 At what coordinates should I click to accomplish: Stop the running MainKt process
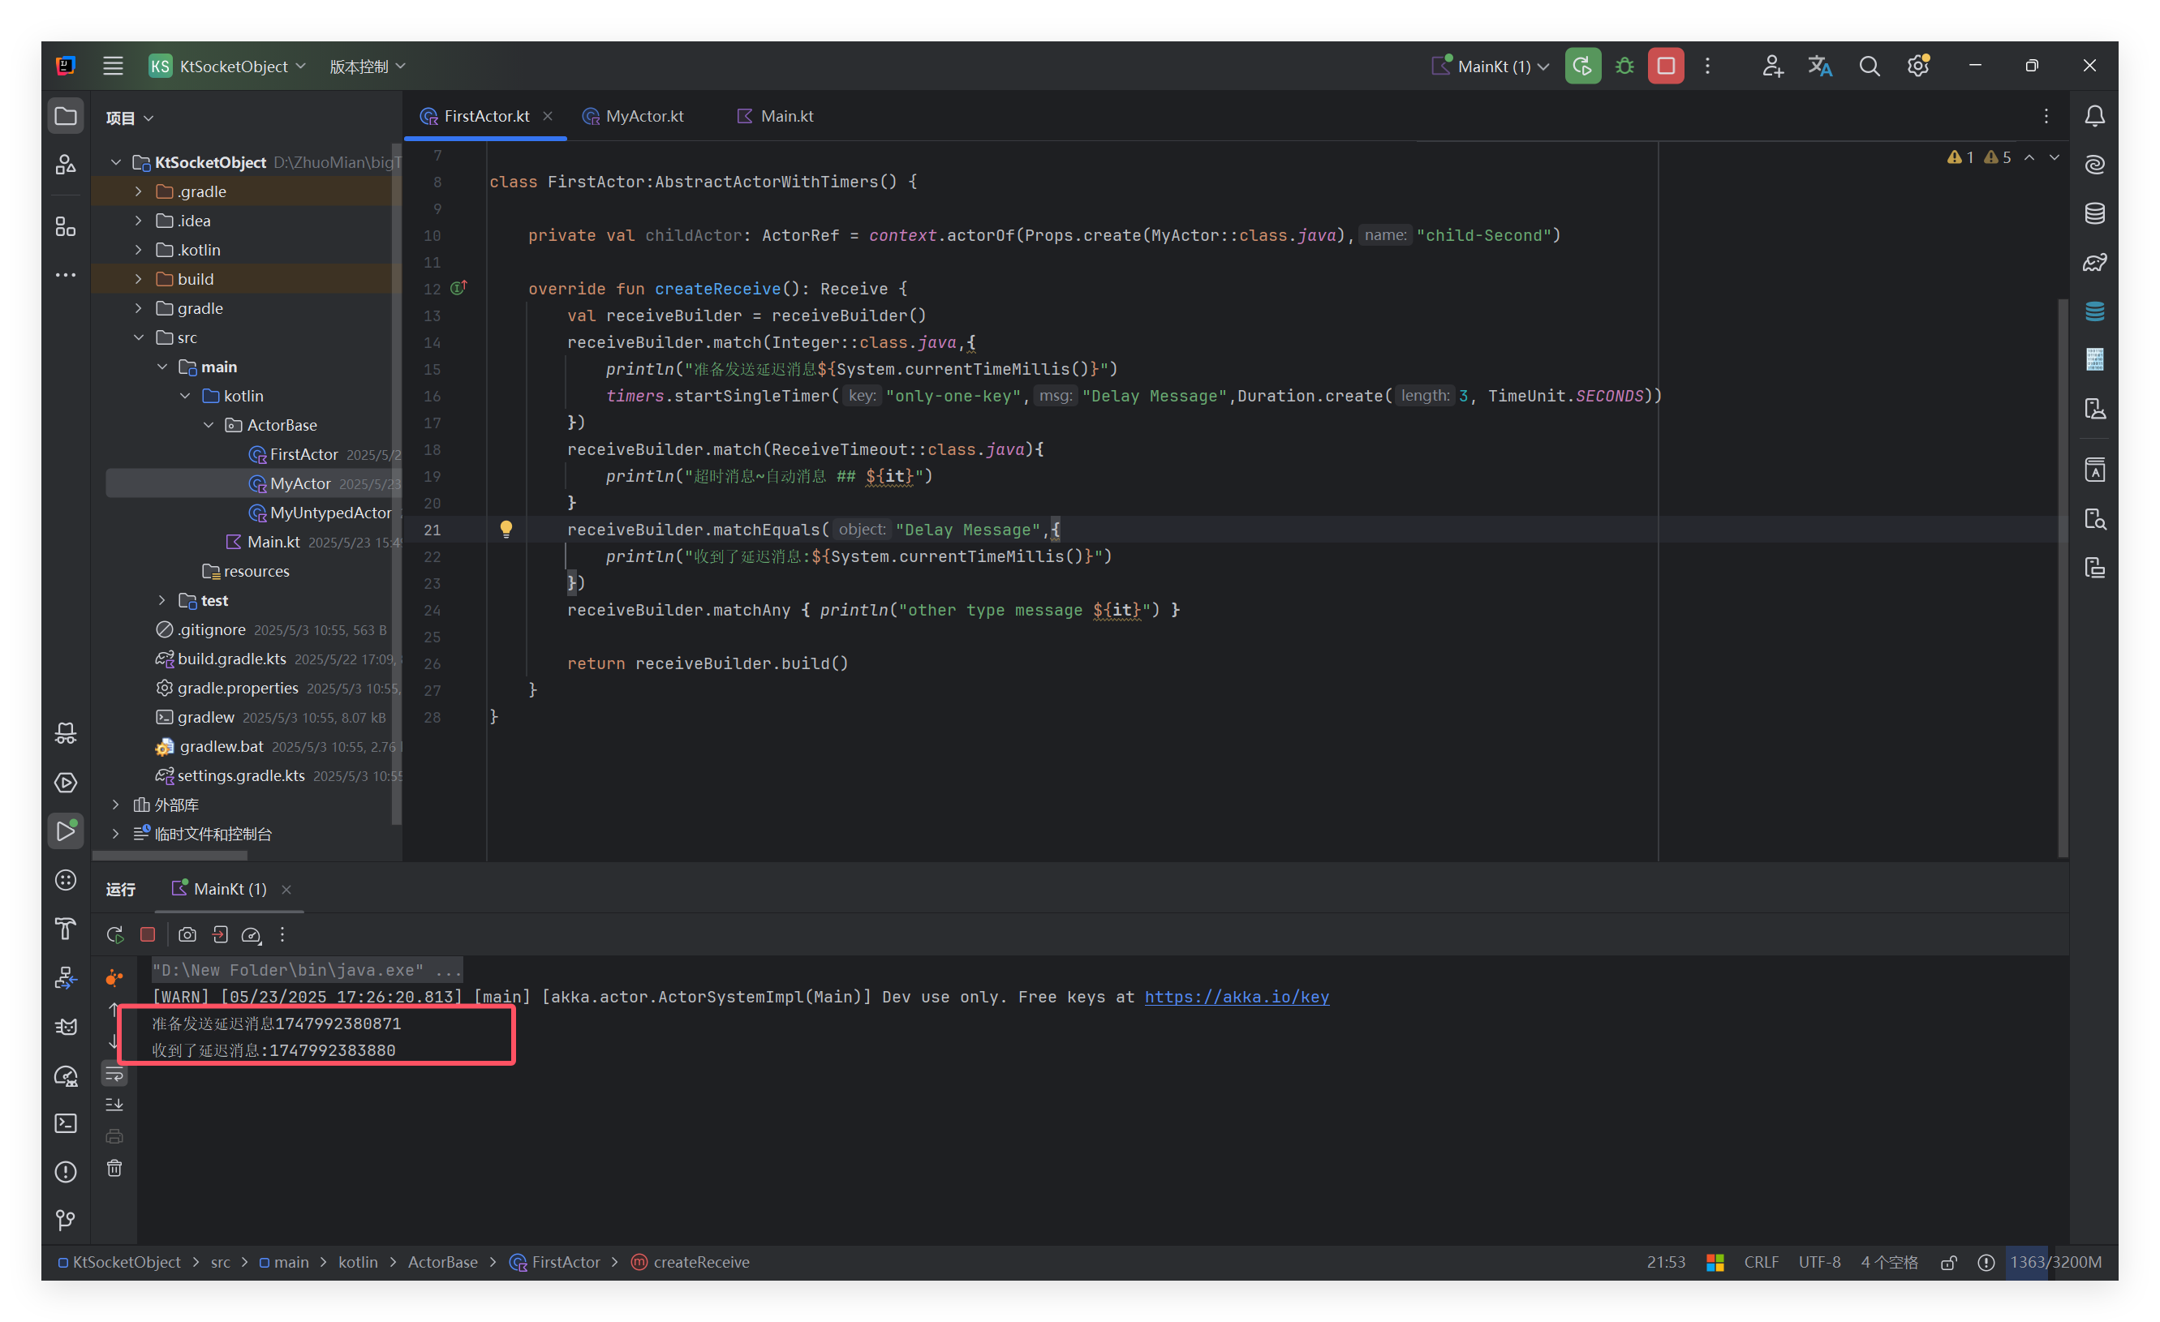pyautogui.click(x=1666, y=66)
